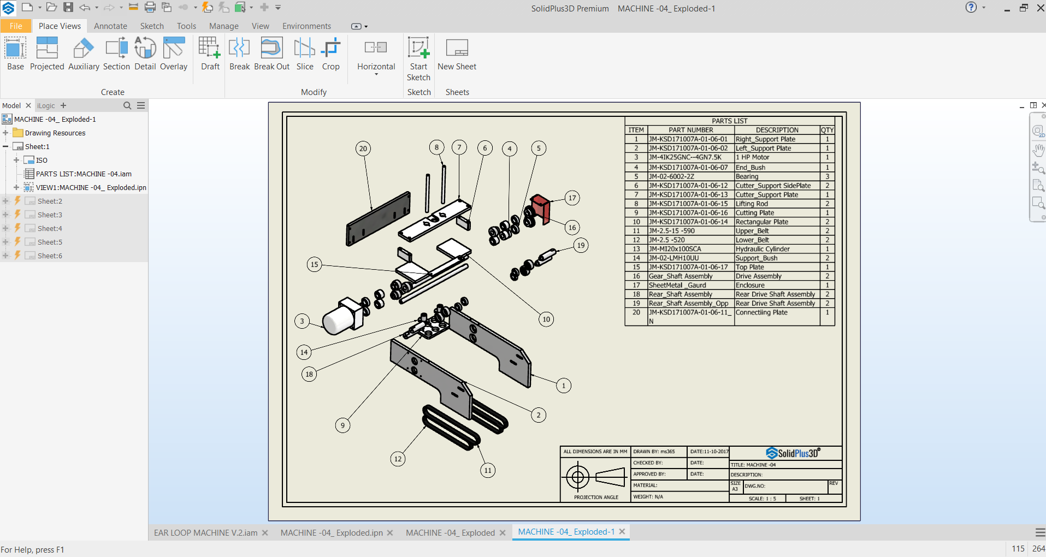Select the Crop tool
Screen dimensions: 1046x557
tap(330, 54)
